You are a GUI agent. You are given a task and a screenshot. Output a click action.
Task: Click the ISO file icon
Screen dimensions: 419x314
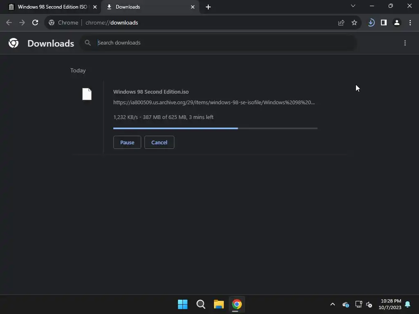click(x=87, y=94)
